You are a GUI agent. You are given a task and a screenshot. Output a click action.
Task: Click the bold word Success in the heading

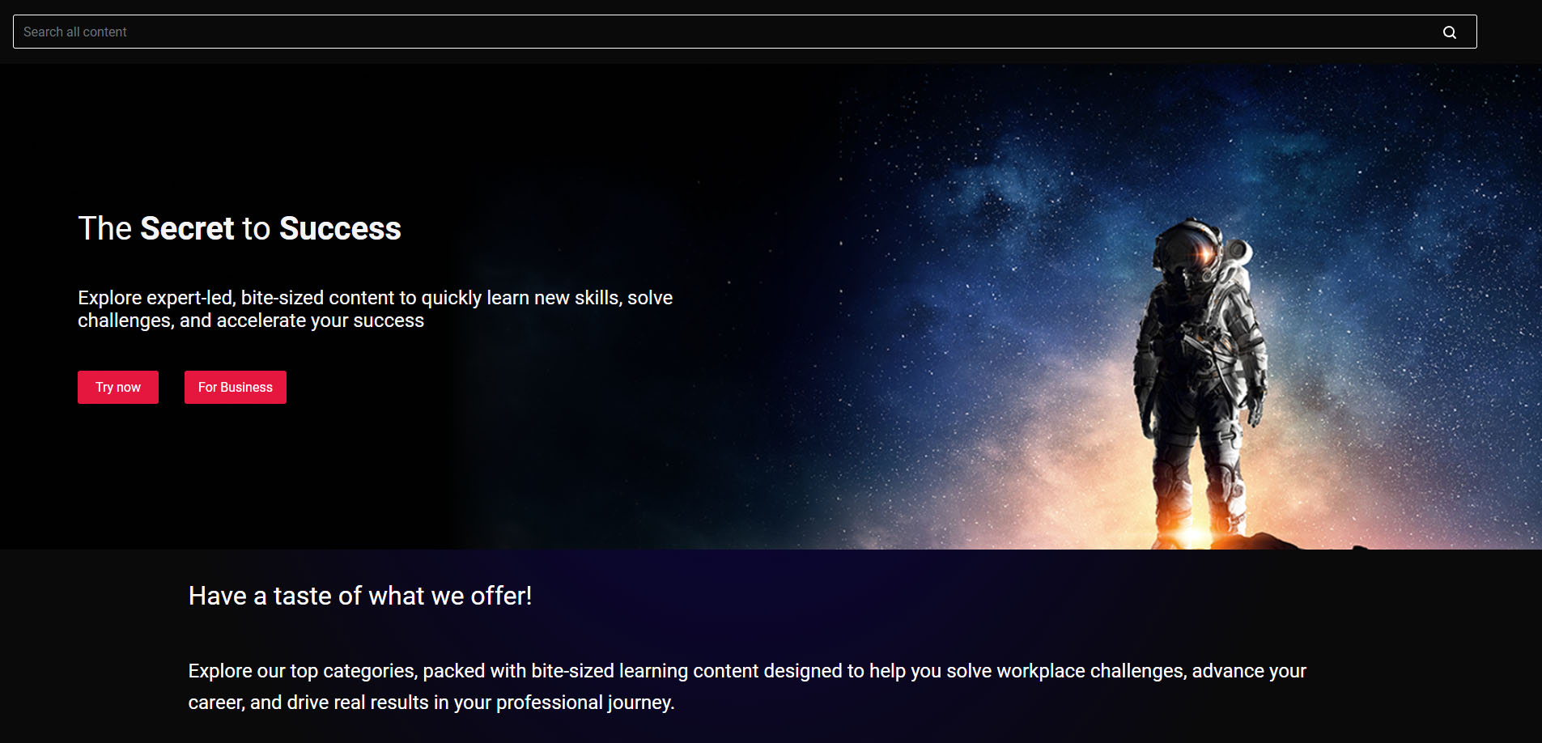340,228
